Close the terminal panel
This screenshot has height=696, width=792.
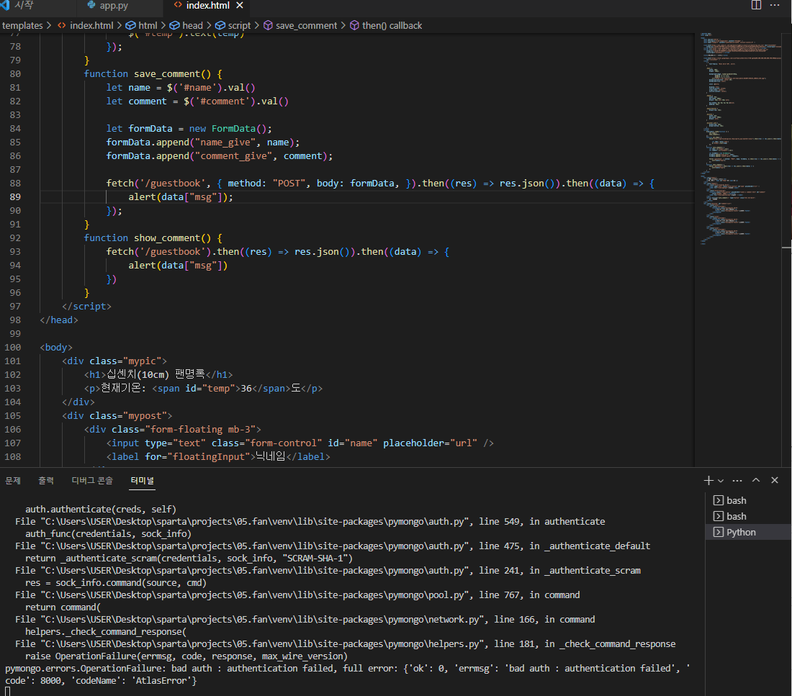[775, 480]
